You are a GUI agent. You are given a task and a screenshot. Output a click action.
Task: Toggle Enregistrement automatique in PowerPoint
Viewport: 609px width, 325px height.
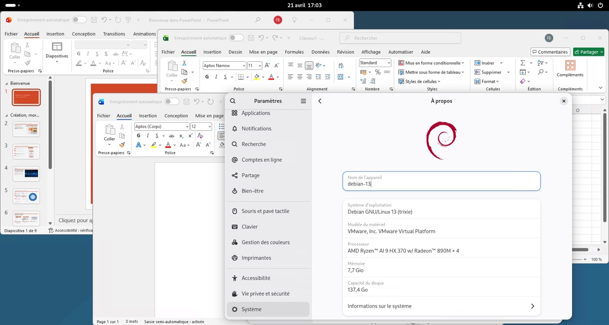coord(79,20)
